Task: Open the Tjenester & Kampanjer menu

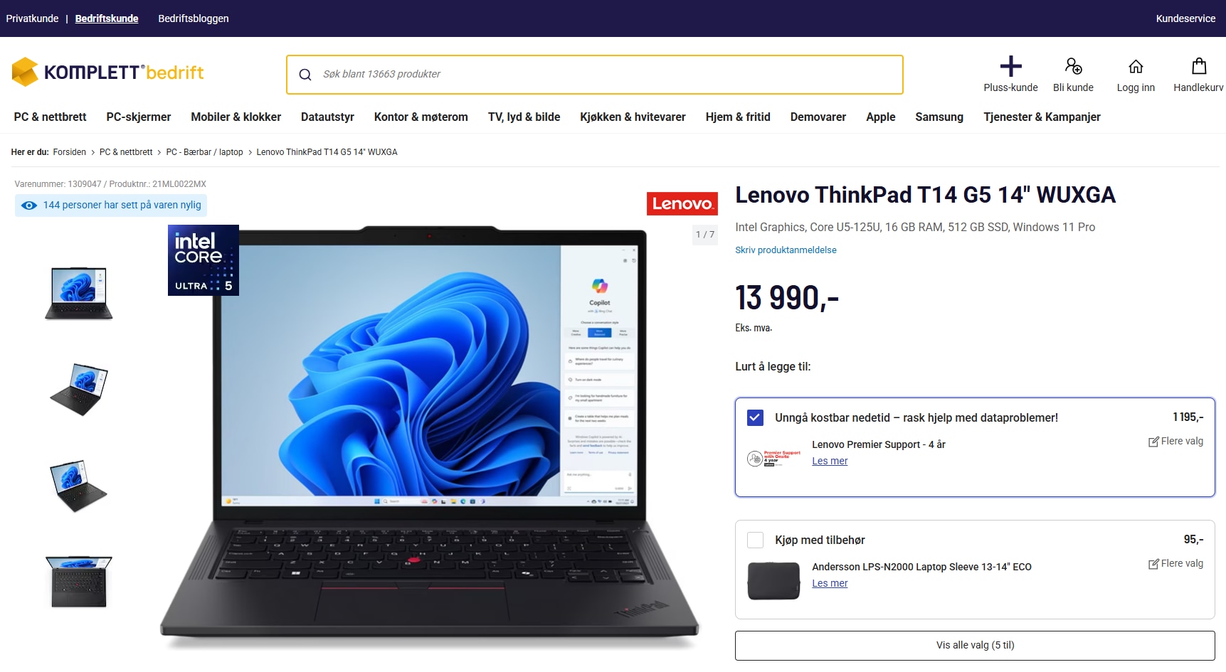Action: pyautogui.click(x=1042, y=117)
